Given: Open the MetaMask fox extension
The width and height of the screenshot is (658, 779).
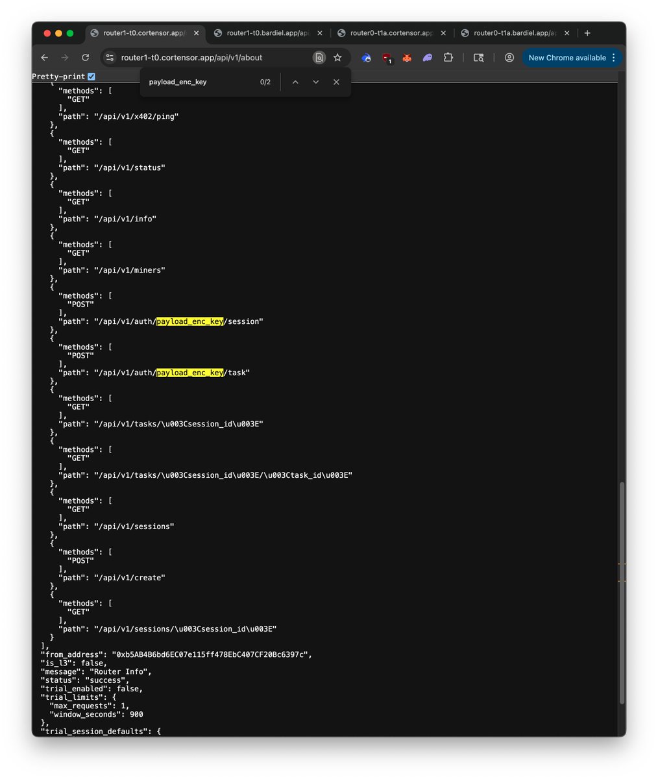Looking at the screenshot, I should coord(407,58).
